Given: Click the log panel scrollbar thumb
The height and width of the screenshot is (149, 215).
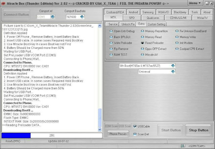Looking at the screenshot, I should 100,118.
